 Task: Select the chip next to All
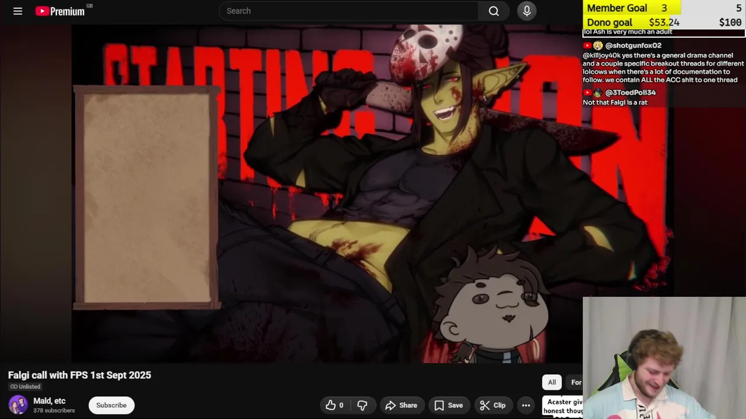coord(575,382)
